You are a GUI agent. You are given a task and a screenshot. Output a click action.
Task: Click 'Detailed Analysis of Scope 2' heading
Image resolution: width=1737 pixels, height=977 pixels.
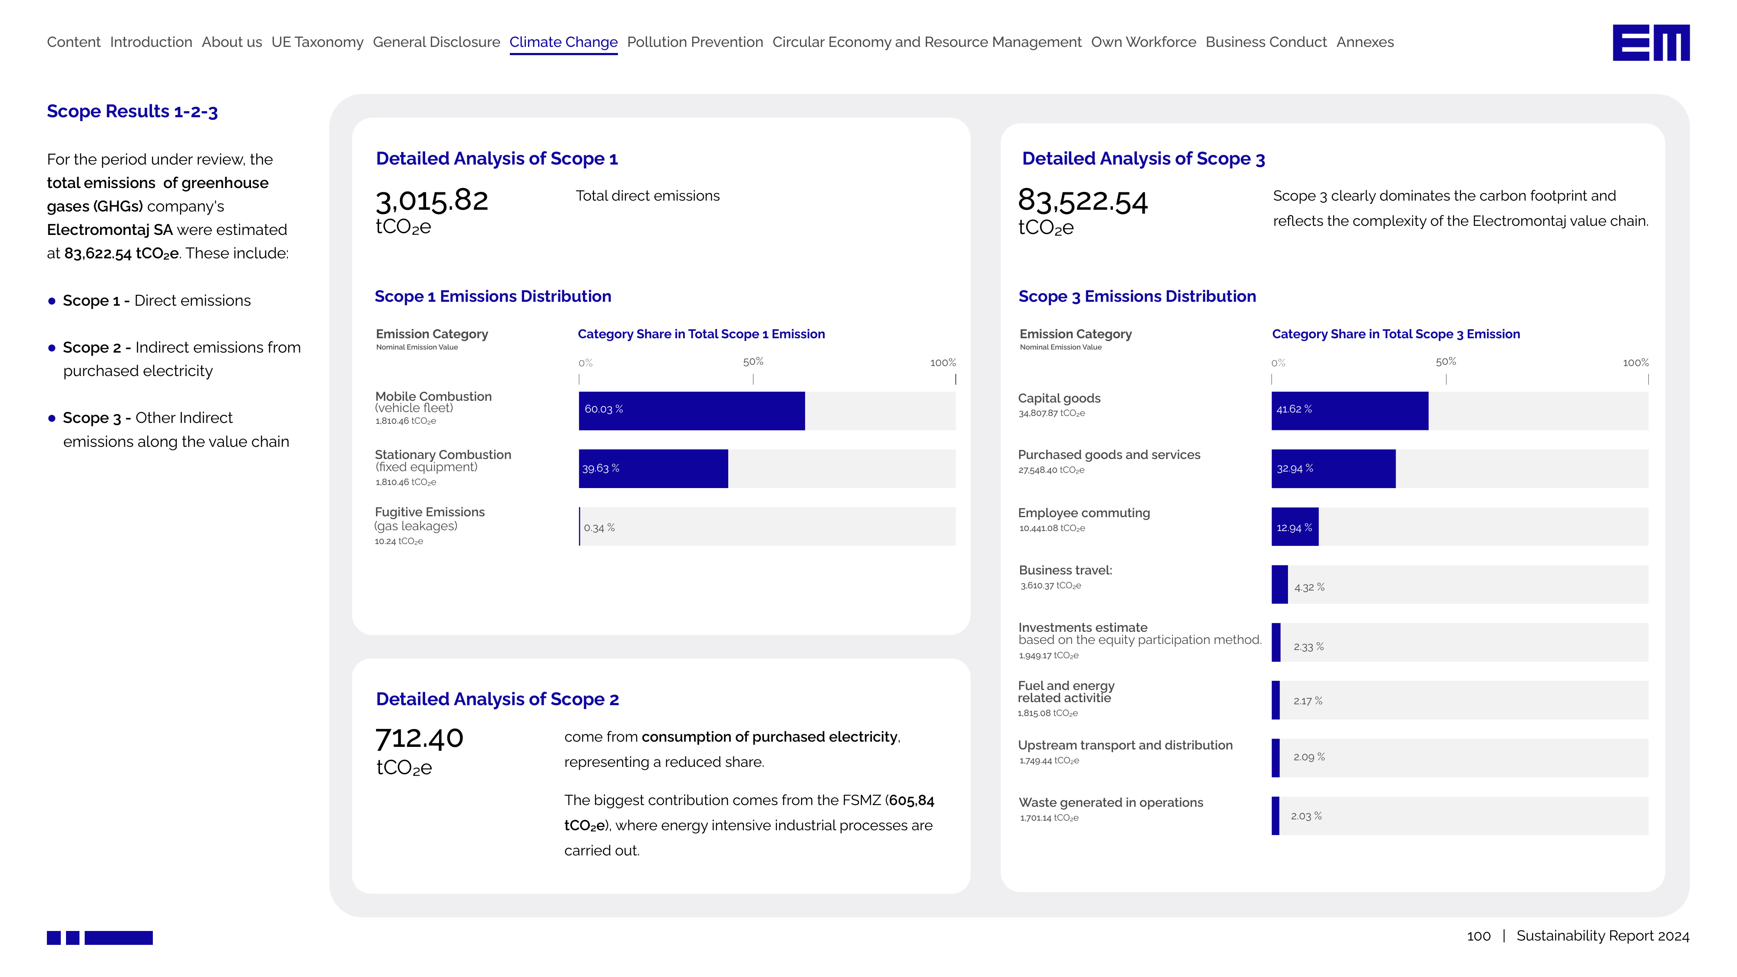pos(497,699)
